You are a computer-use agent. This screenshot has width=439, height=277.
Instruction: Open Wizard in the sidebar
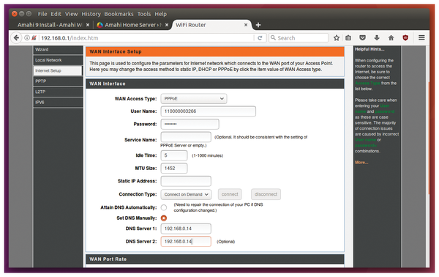59,50
